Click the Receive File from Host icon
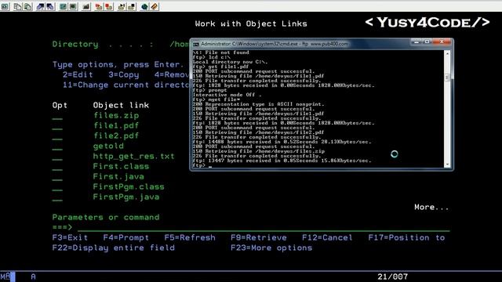The image size is (502, 282). click(50, 6)
